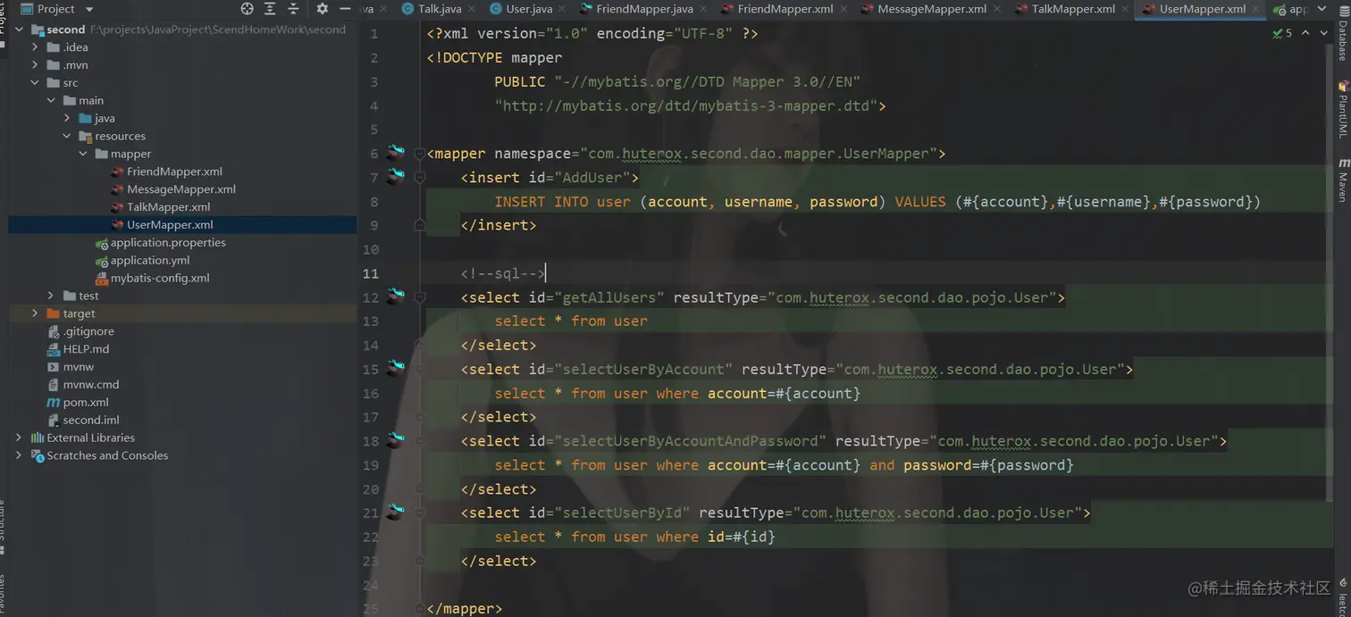Expand the .idea folder
The height and width of the screenshot is (617, 1351).
35,47
